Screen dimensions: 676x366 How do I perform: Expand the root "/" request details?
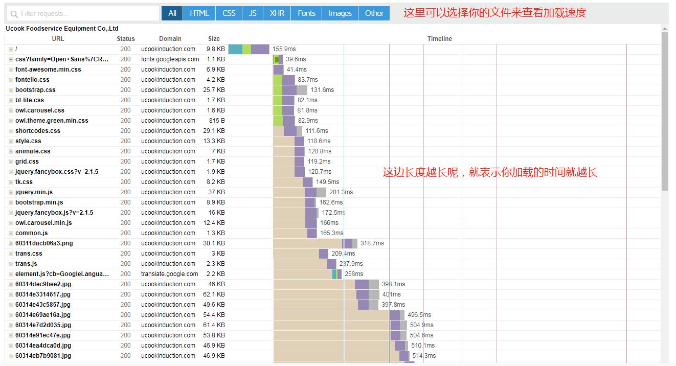[x=10, y=49]
